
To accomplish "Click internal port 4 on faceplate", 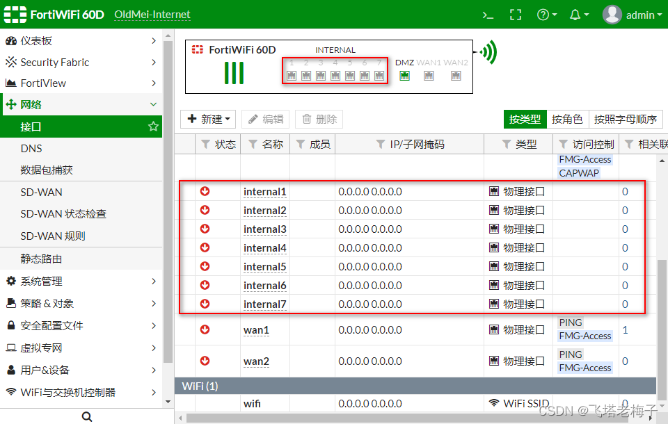I will [335, 76].
